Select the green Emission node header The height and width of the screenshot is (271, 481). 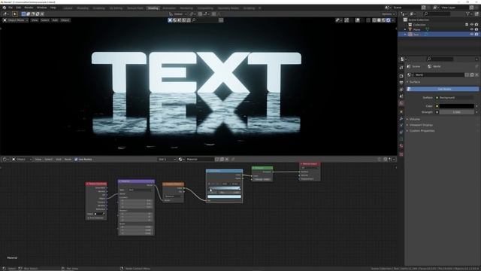point(262,168)
